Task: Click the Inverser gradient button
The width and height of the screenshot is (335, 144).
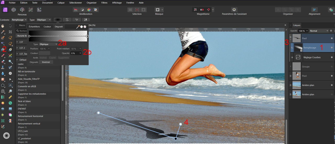Action: tap(46, 62)
